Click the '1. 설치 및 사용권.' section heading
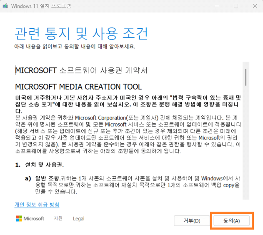263x235 pixels. (x=40, y=165)
